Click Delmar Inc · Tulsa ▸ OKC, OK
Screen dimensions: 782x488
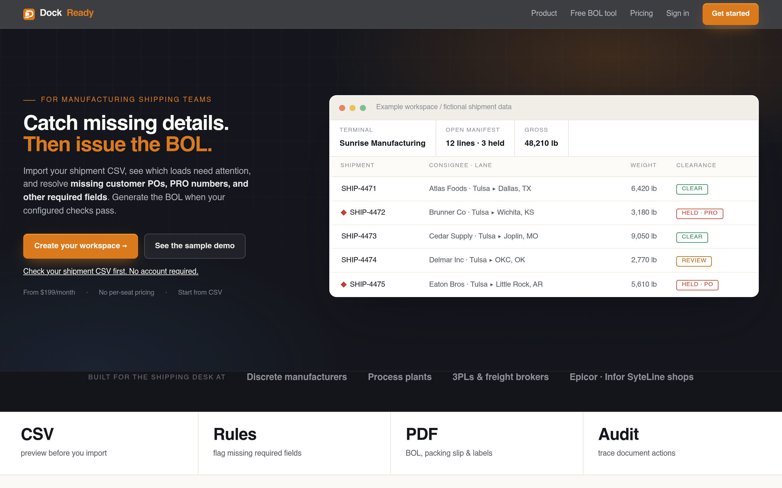[477, 260]
